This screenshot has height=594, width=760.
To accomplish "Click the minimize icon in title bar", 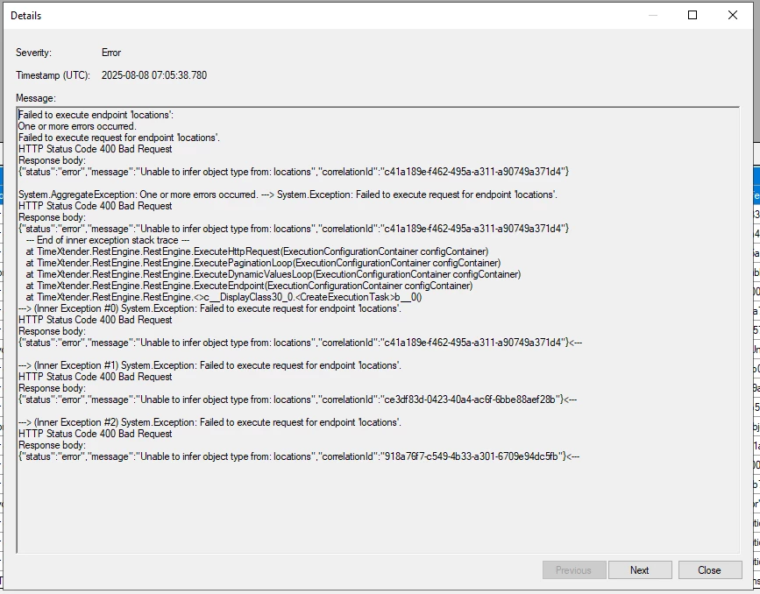I will (x=653, y=15).
